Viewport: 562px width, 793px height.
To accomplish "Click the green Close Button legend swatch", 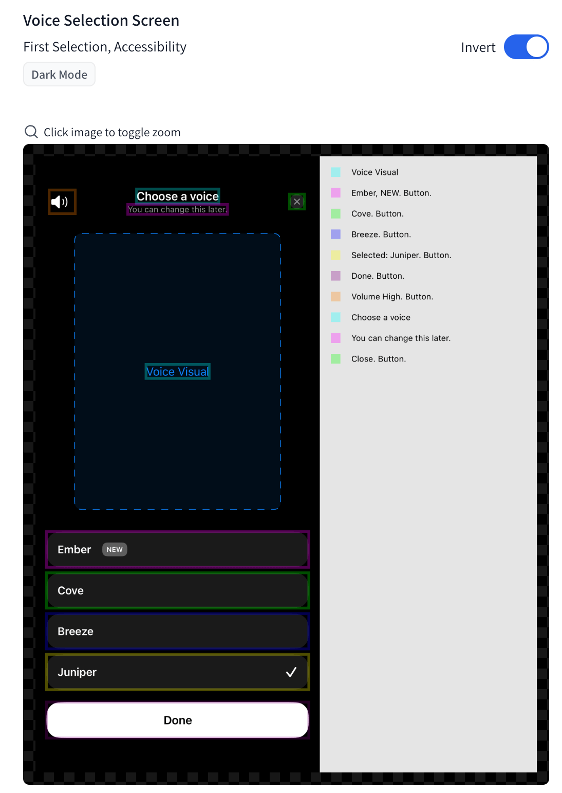I will pos(336,358).
